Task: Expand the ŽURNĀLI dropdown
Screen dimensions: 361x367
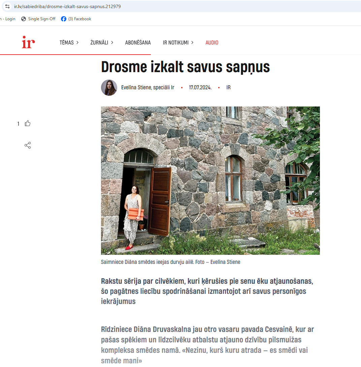Action: point(102,42)
